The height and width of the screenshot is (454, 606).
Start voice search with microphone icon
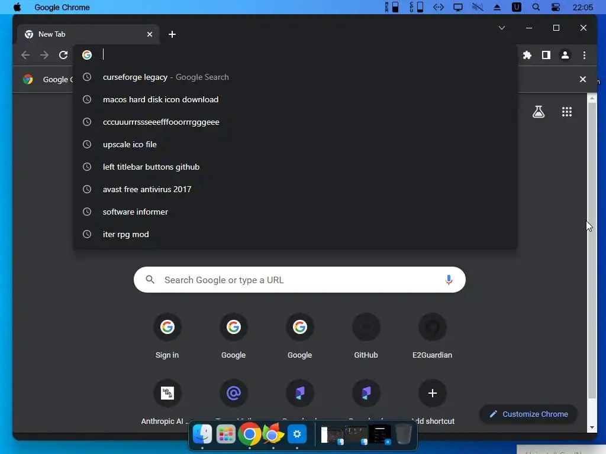tap(449, 280)
